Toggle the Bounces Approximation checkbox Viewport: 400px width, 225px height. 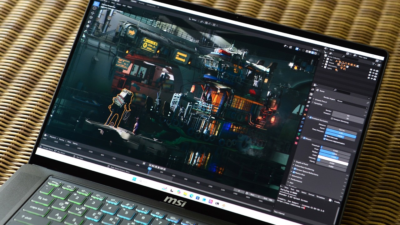(x=324, y=139)
